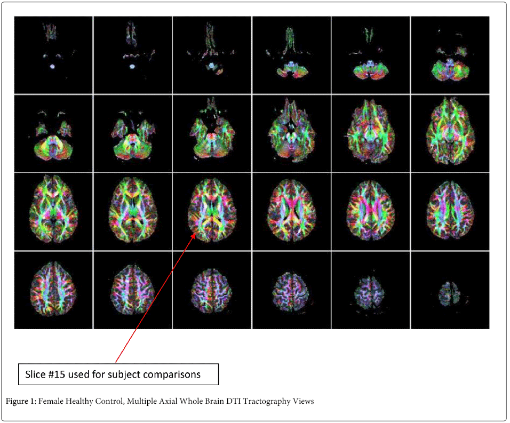Select the last slice thumbnail in the top row
Viewport: 510px width, 423px height.
tap(450, 54)
